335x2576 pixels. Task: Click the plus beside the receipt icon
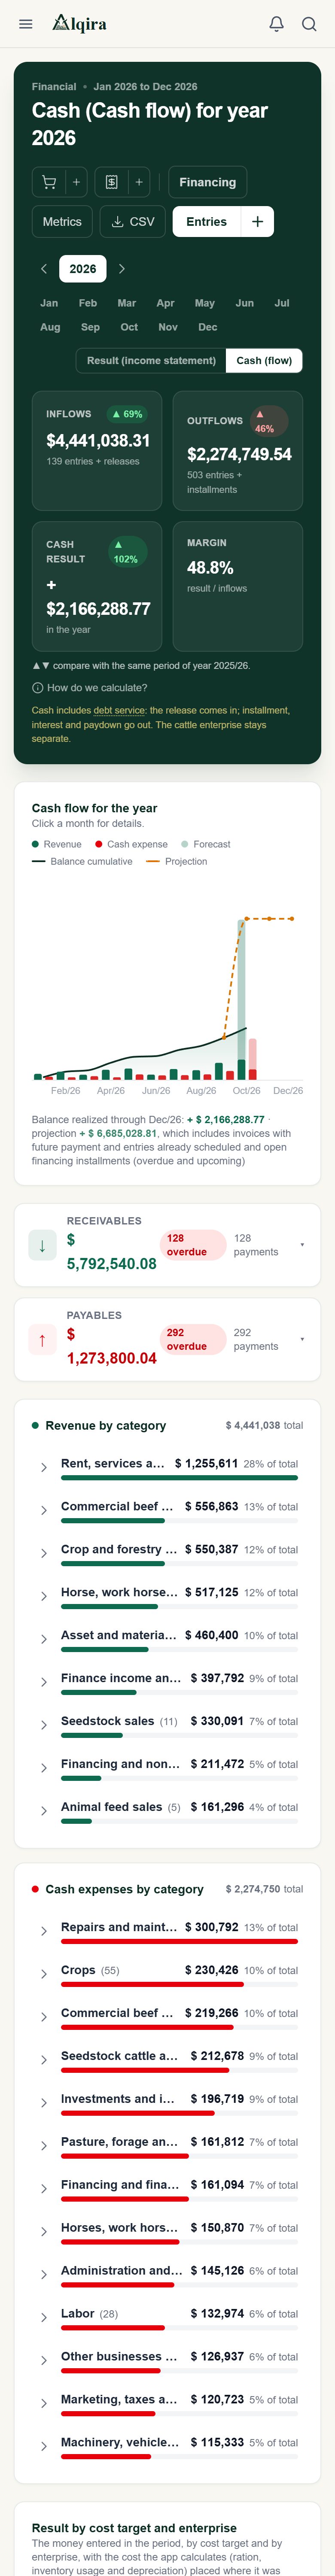coord(139,182)
